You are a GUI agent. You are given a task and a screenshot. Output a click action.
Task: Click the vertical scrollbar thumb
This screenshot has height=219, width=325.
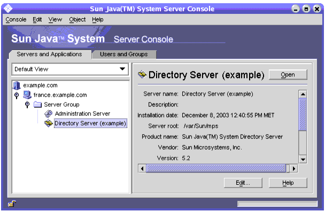tap(303, 114)
